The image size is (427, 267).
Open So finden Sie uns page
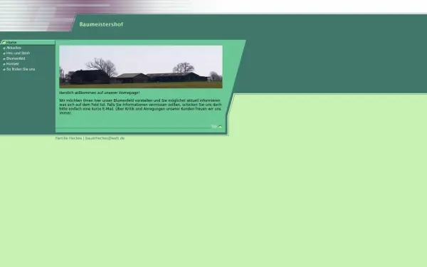[21, 69]
